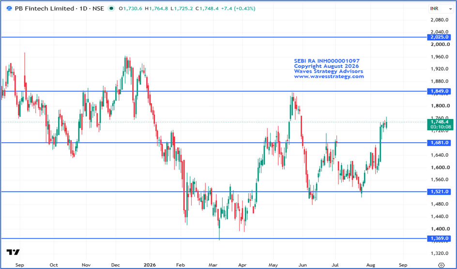Click the Oct label on the time axis
Screen dimensions: 457x269
[x=54, y=265]
